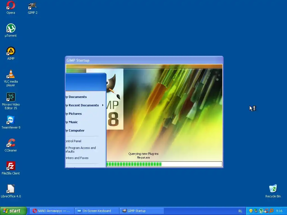This screenshot has height=215, width=287.
Task: Open My Recent Documents menu entry
Action: click(x=86, y=105)
